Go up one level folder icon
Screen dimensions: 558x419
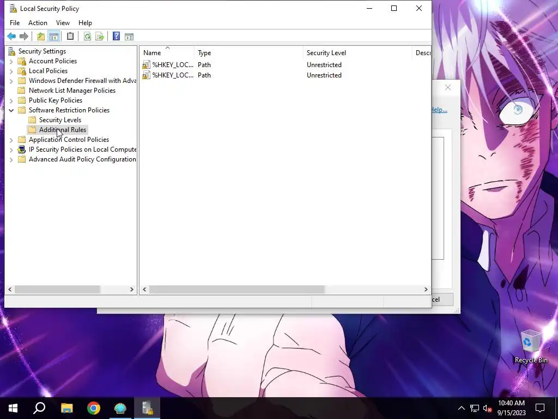[41, 37]
